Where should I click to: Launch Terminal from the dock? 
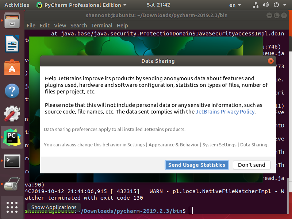[12, 161]
